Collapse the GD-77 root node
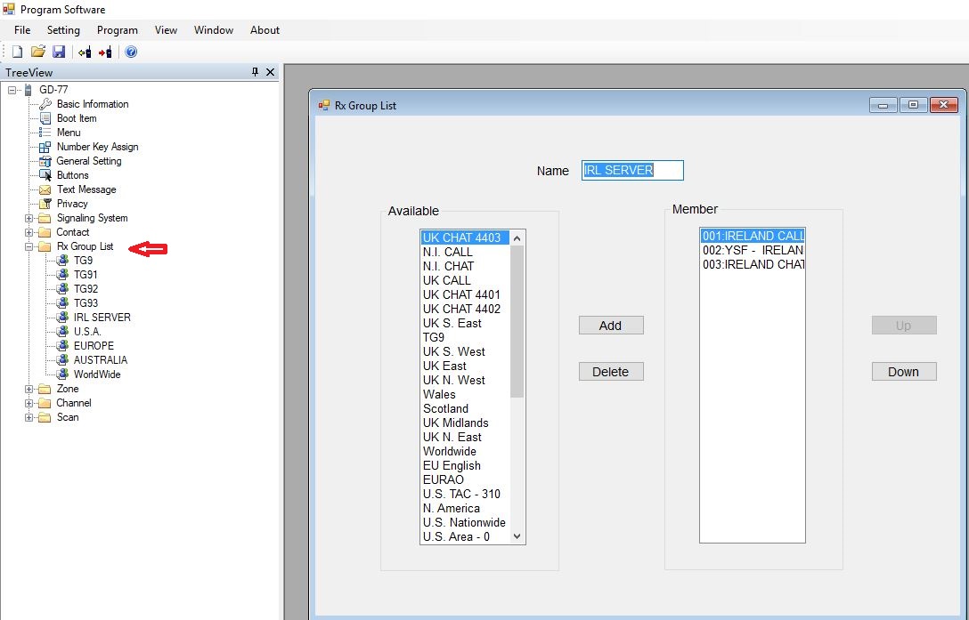This screenshot has height=620, width=969. (x=12, y=90)
